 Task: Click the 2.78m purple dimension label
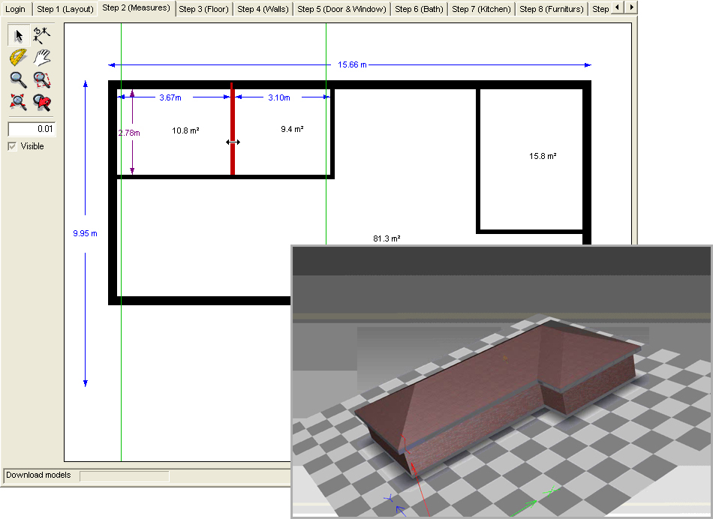coord(129,133)
